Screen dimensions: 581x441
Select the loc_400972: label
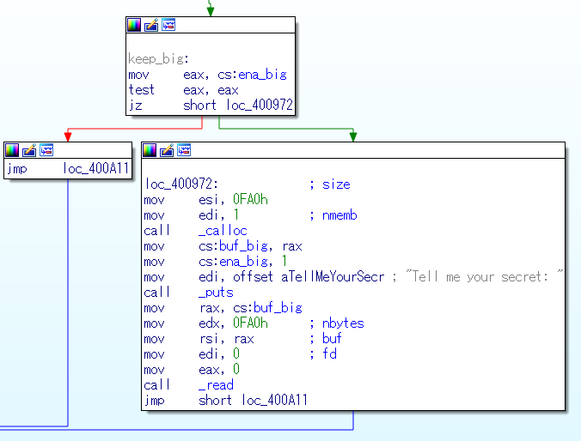[x=181, y=184]
